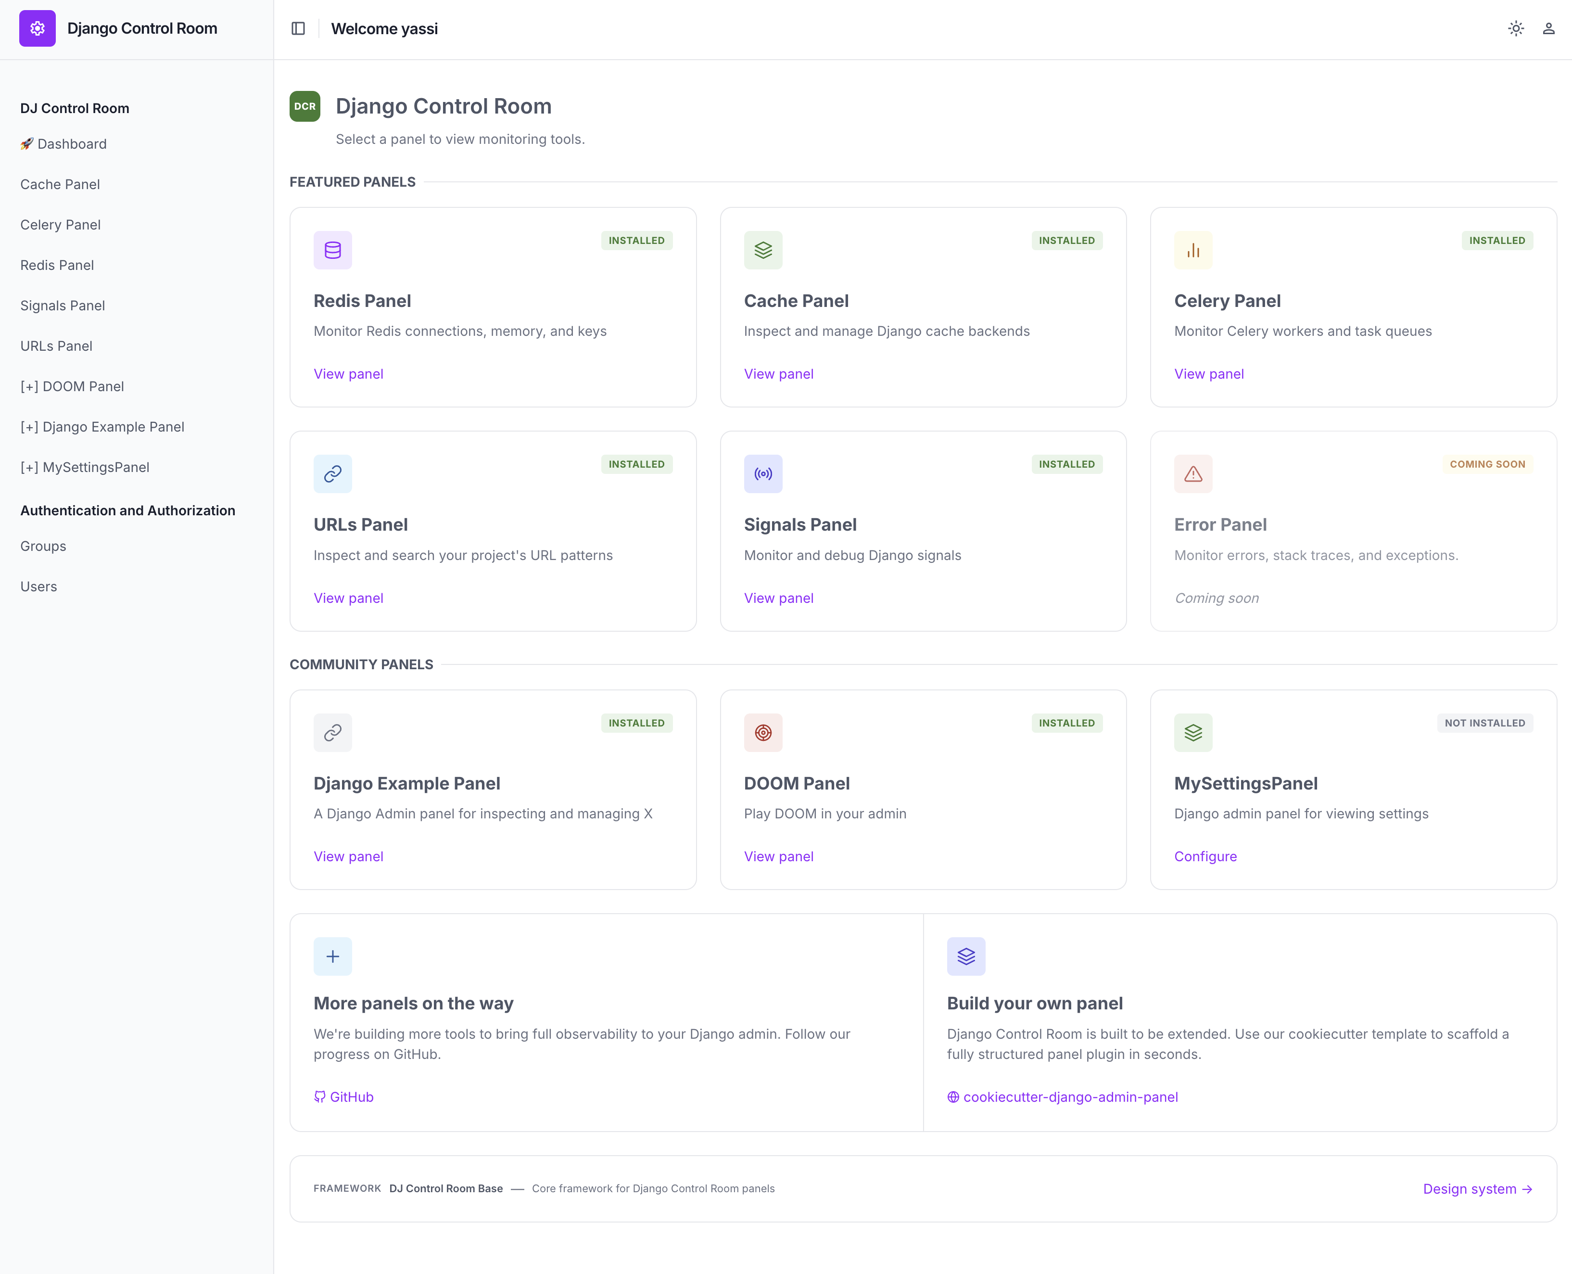The height and width of the screenshot is (1274, 1572).
Task: Open Groups in the sidebar
Action: 43,546
